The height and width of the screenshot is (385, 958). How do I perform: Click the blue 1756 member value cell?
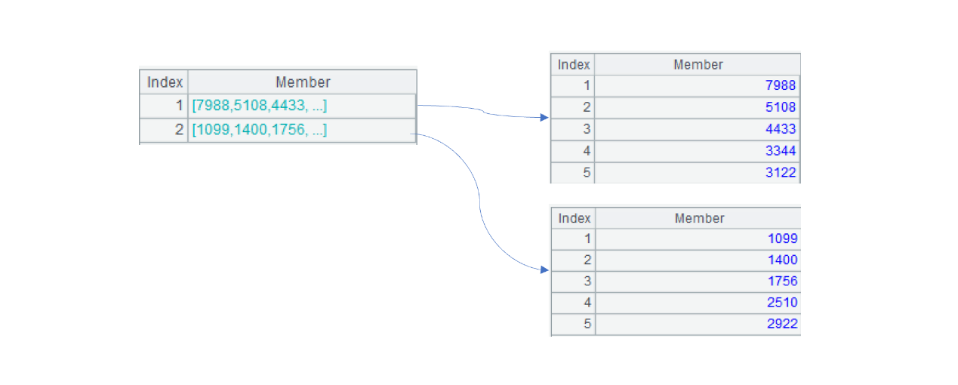coord(782,281)
